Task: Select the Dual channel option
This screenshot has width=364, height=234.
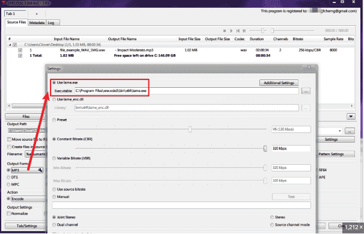Action: [54, 225]
